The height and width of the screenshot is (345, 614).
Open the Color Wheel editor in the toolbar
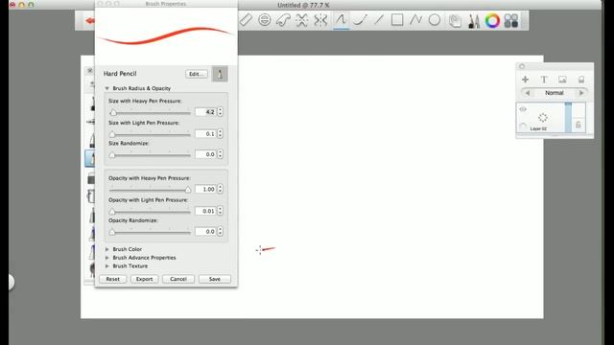492,21
